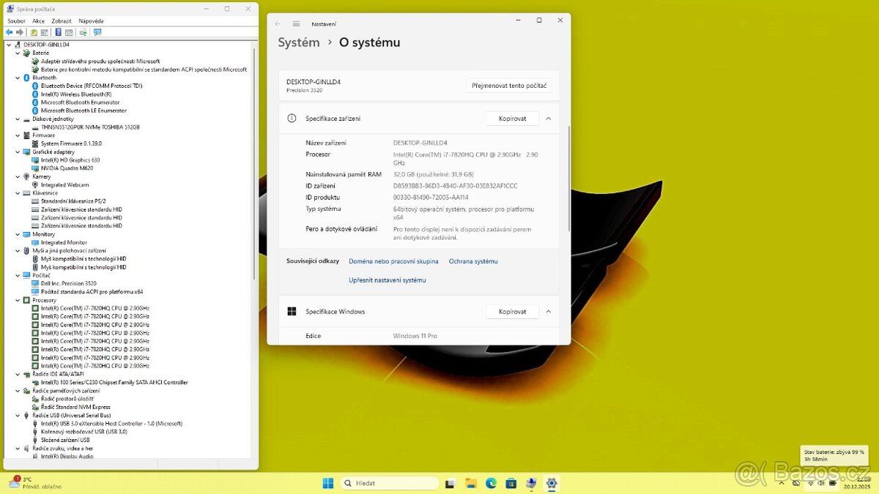The width and height of the screenshot is (879, 494).
Task: Click the show console tree toolbar icon
Action: tap(44, 32)
